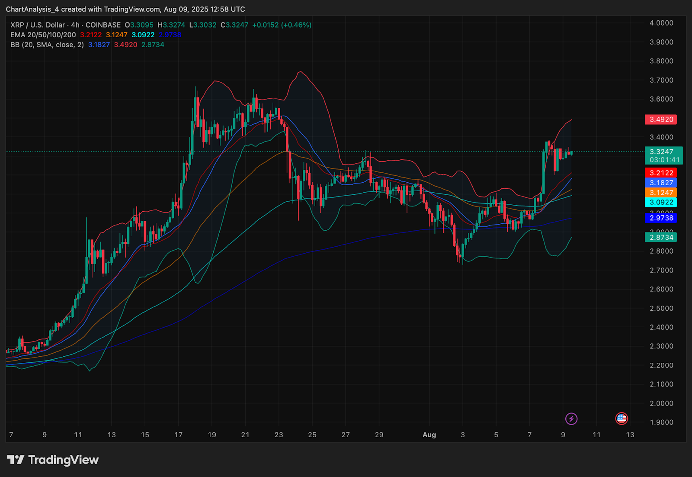
Task: Click the 29 date label on time axis
Action: click(x=379, y=435)
